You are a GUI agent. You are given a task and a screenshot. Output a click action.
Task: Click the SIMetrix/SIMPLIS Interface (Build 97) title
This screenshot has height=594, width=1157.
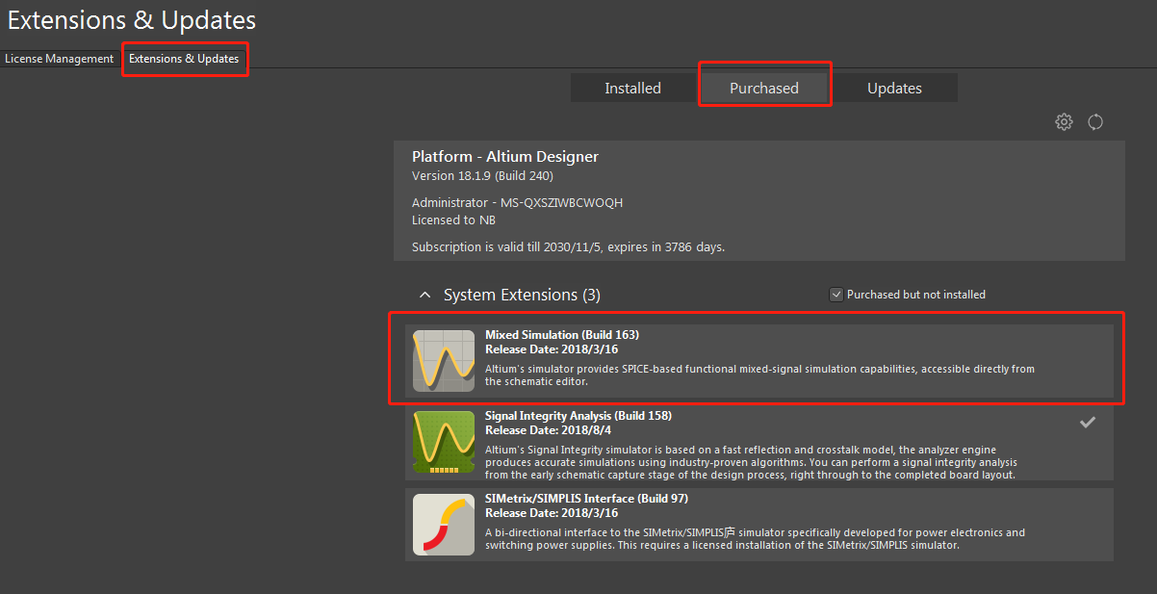tap(586, 499)
